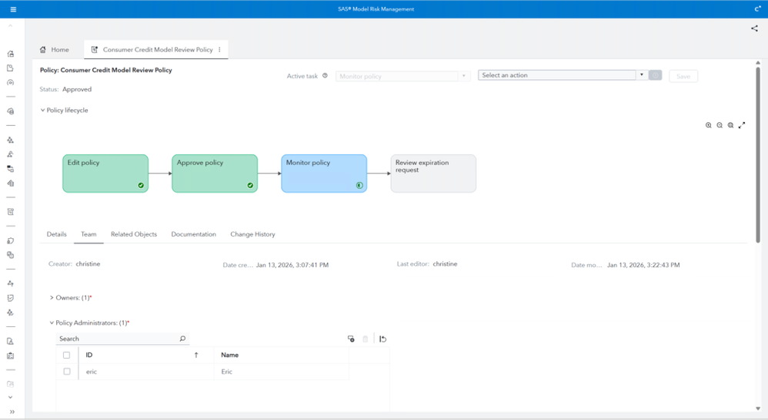The image size is (768, 420).
Task: Click the date created value 3:07:41 PM
Action: (x=292, y=265)
